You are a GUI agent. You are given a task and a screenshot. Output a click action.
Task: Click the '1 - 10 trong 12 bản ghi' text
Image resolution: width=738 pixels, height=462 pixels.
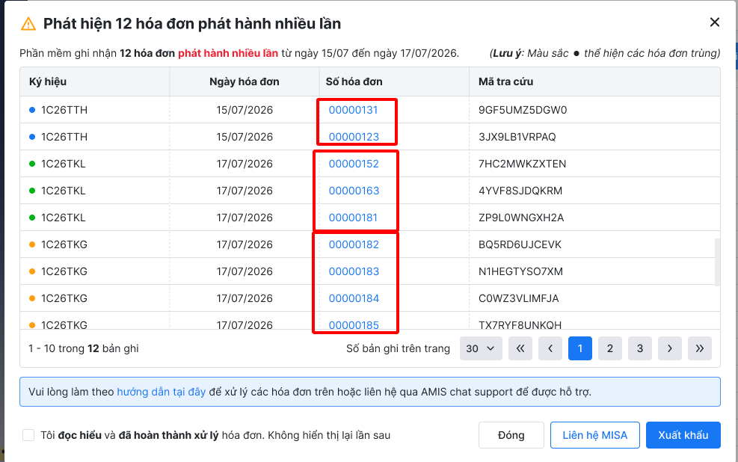83,348
